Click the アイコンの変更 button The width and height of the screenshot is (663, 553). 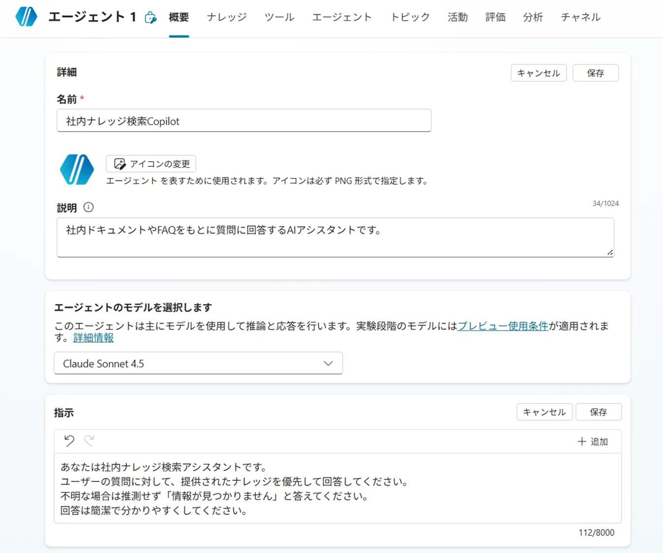coord(151,163)
